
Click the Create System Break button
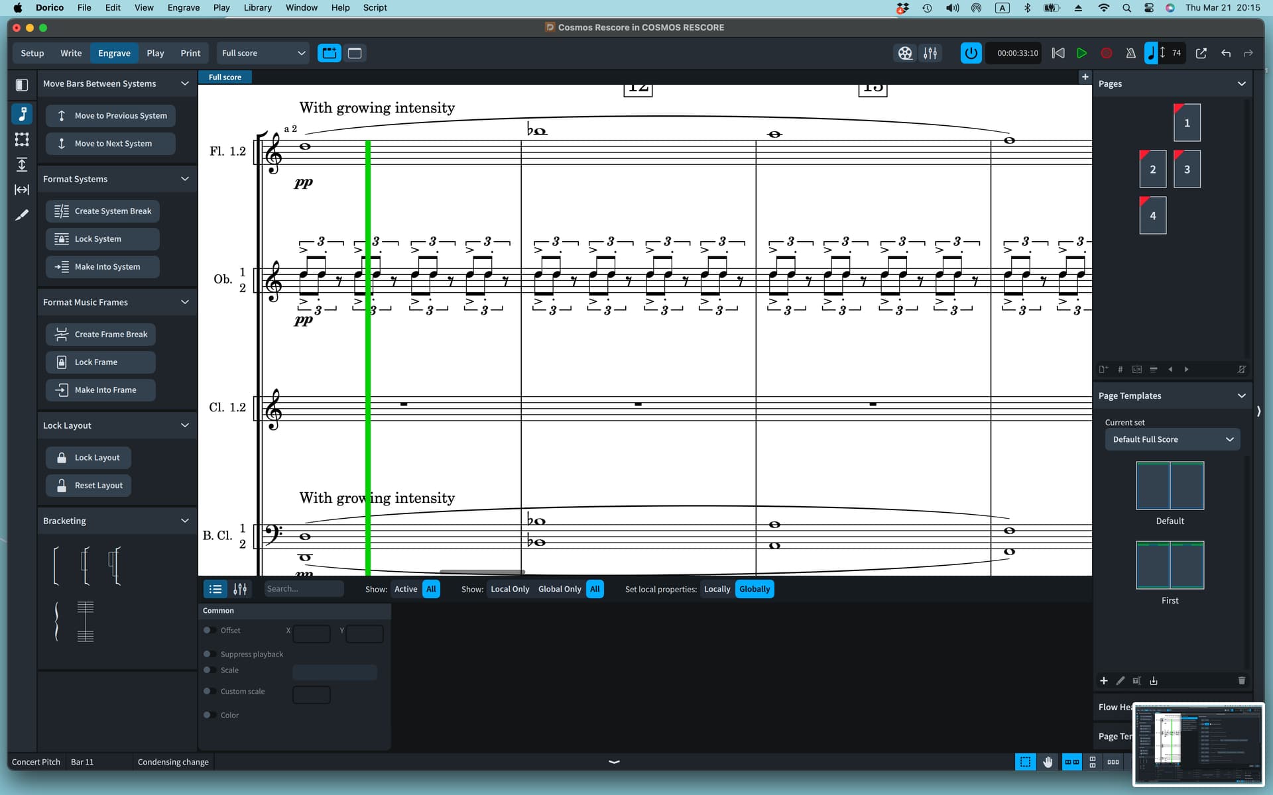point(103,211)
